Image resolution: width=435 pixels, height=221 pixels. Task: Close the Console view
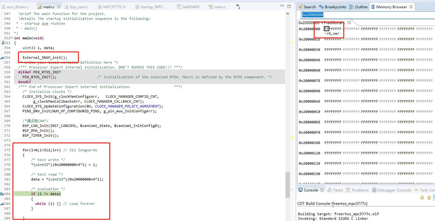pyautogui.click(x=322, y=190)
